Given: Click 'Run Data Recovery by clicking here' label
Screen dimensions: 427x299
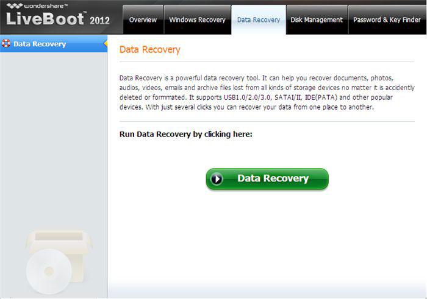Looking at the screenshot, I should point(185,135).
